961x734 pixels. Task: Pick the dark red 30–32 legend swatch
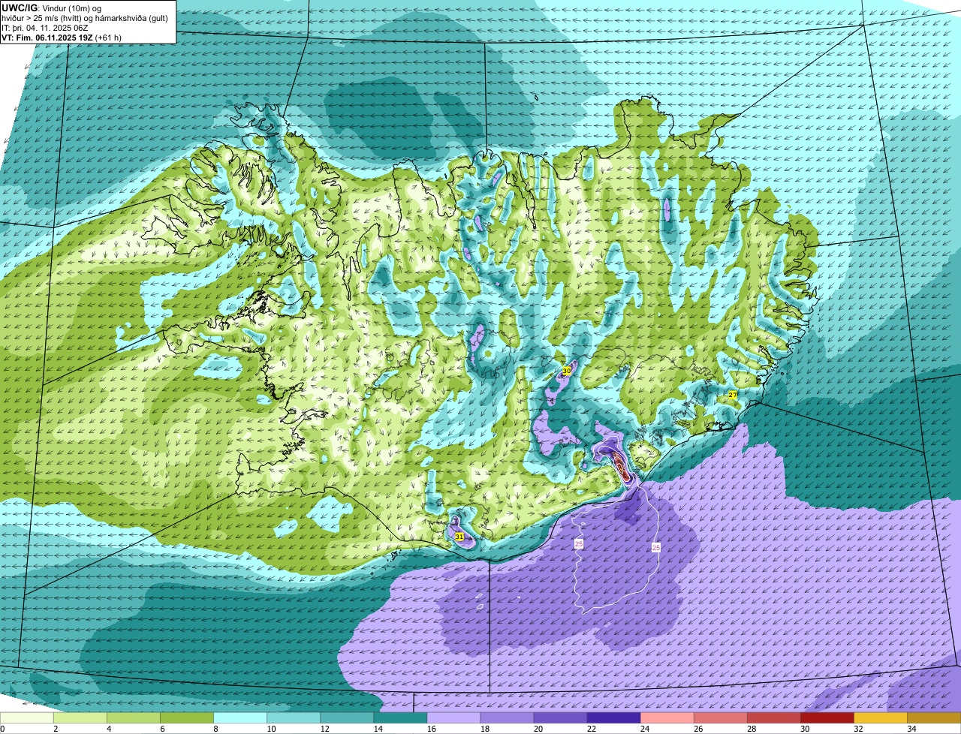click(x=827, y=718)
